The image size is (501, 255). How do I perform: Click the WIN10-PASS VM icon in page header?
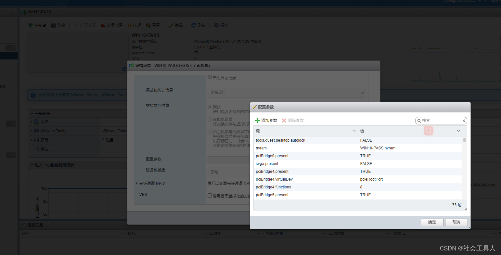[x=24, y=12]
